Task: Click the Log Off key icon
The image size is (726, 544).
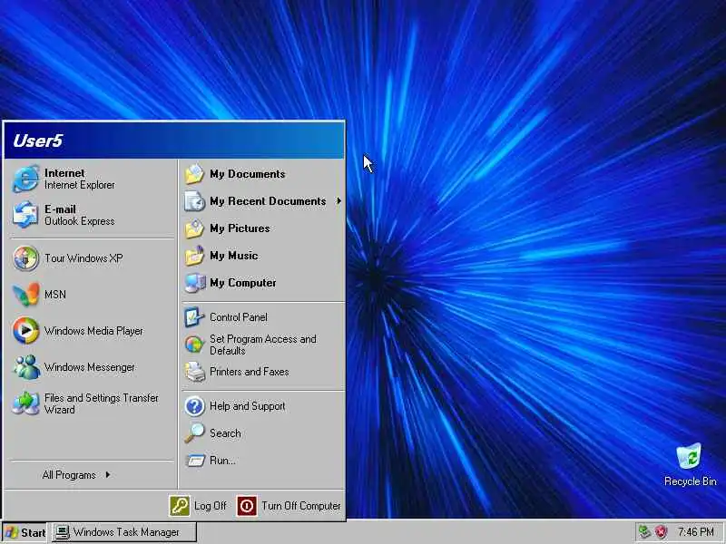Action: point(180,506)
